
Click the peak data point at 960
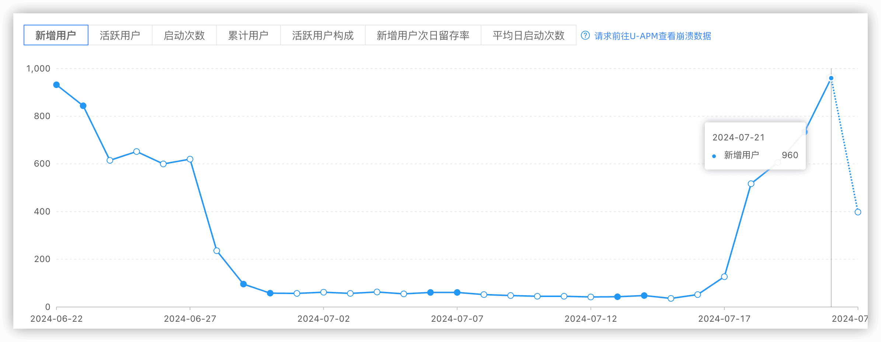click(x=831, y=78)
